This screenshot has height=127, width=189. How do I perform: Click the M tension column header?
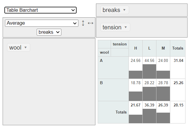tap(163, 48)
